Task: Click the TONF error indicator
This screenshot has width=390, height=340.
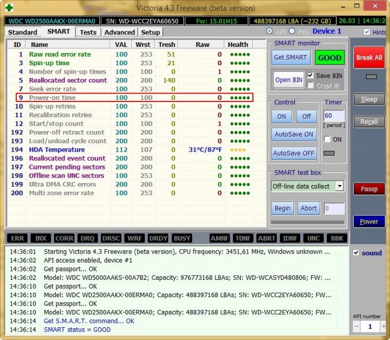Action: [243, 238]
